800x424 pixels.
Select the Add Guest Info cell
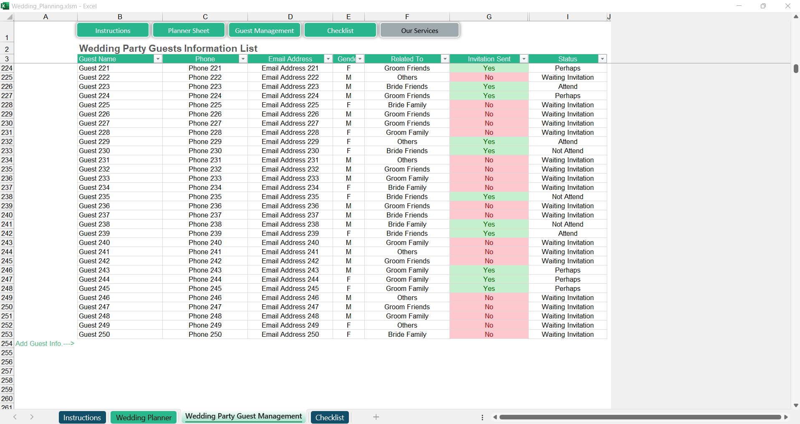click(x=45, y=343)
